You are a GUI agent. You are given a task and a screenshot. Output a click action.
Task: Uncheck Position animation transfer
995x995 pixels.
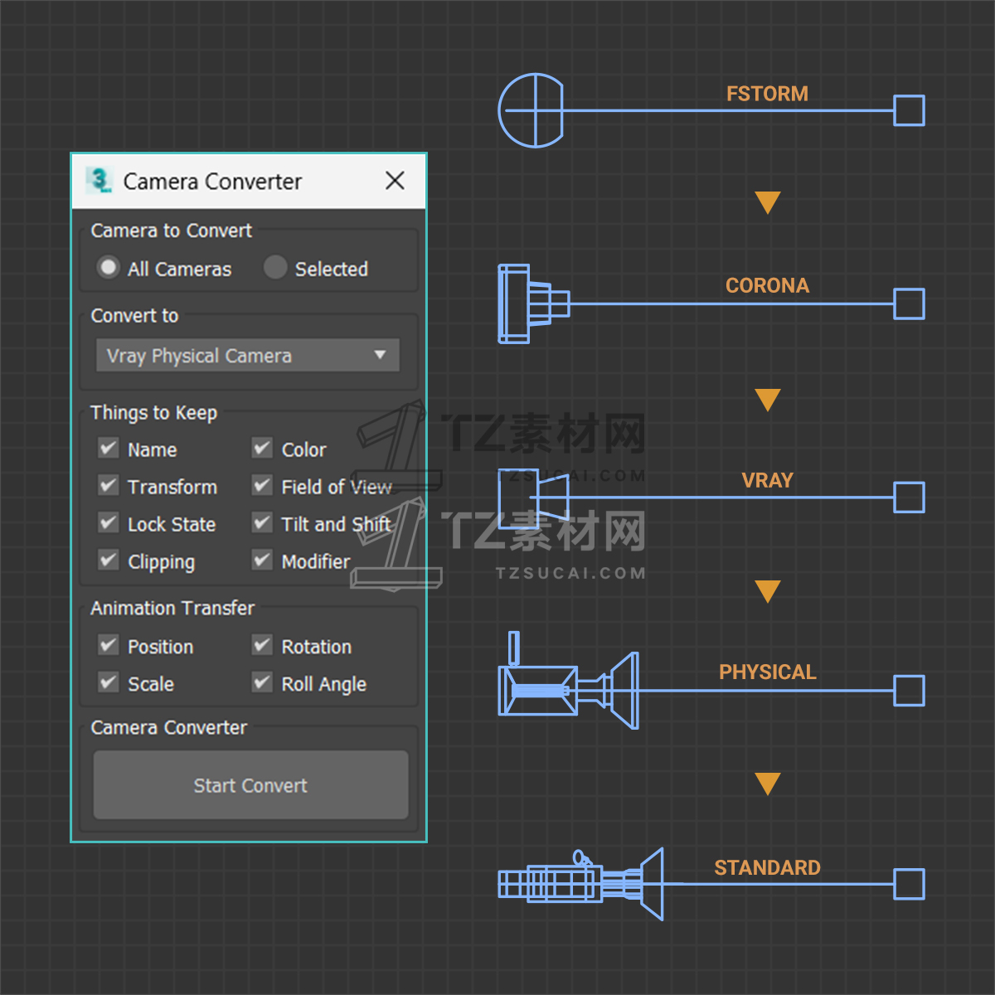click(x=108, y=645)
